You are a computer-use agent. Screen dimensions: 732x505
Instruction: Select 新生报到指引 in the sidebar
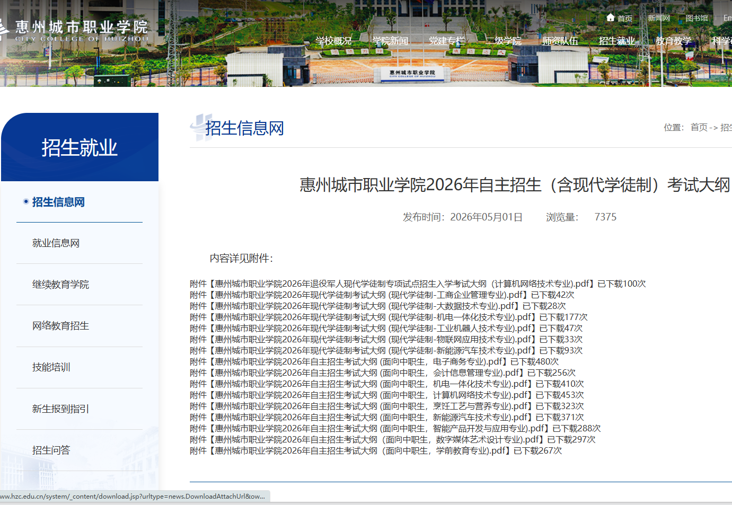60,409
